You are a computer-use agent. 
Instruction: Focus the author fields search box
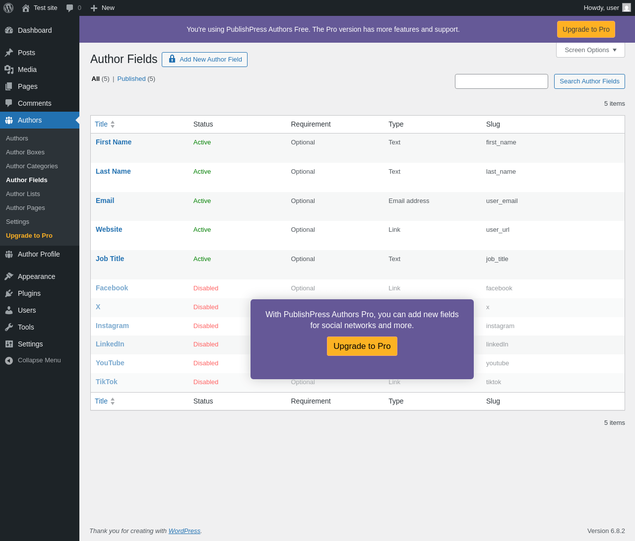click(502, 81)
